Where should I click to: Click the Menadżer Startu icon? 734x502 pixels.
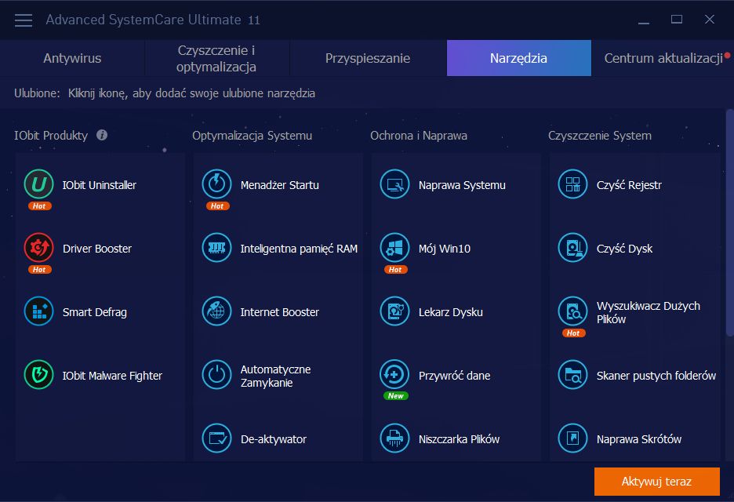tap(216, 184)
